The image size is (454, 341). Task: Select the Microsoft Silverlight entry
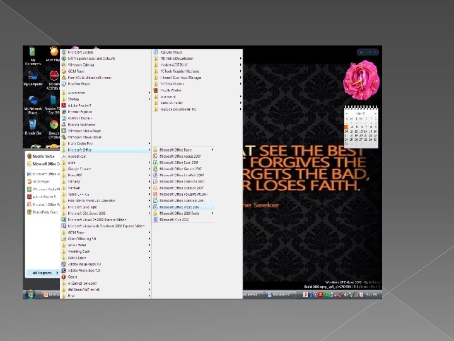click(x=106, y=207)
